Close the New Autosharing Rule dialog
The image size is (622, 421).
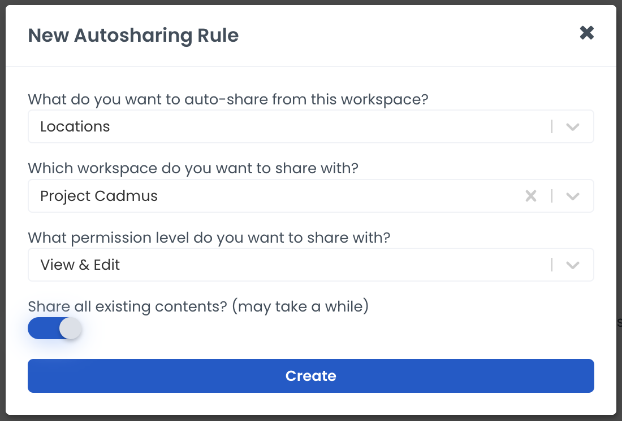[587, 33]
